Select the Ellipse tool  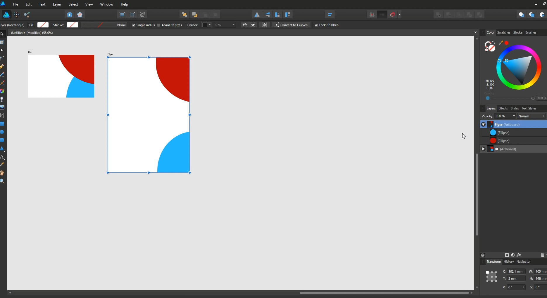click(x=2, y=132)
